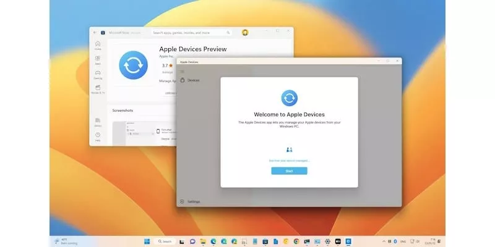Maximize the Apple Devices window
The height and width of the screenshot is (247, 495).
pos(388,61)
